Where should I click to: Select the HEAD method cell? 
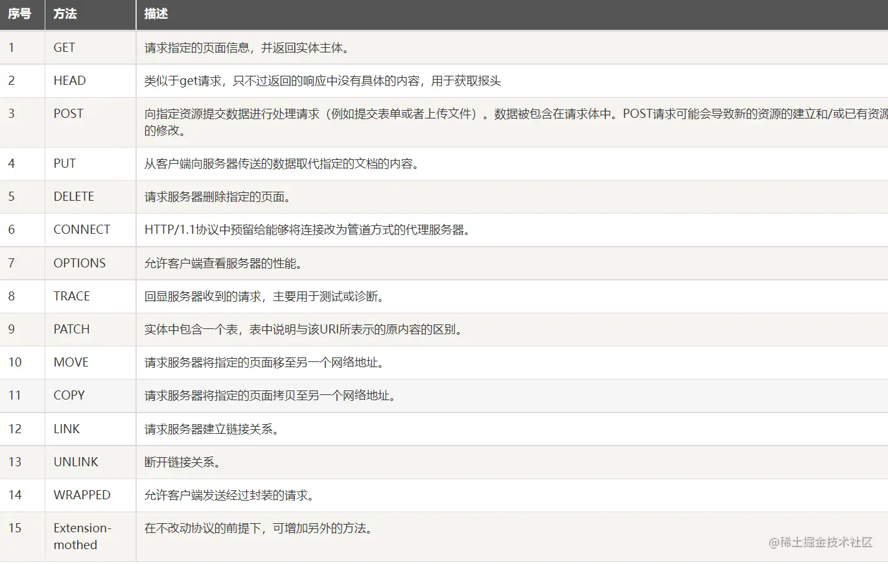click(91, 80)
